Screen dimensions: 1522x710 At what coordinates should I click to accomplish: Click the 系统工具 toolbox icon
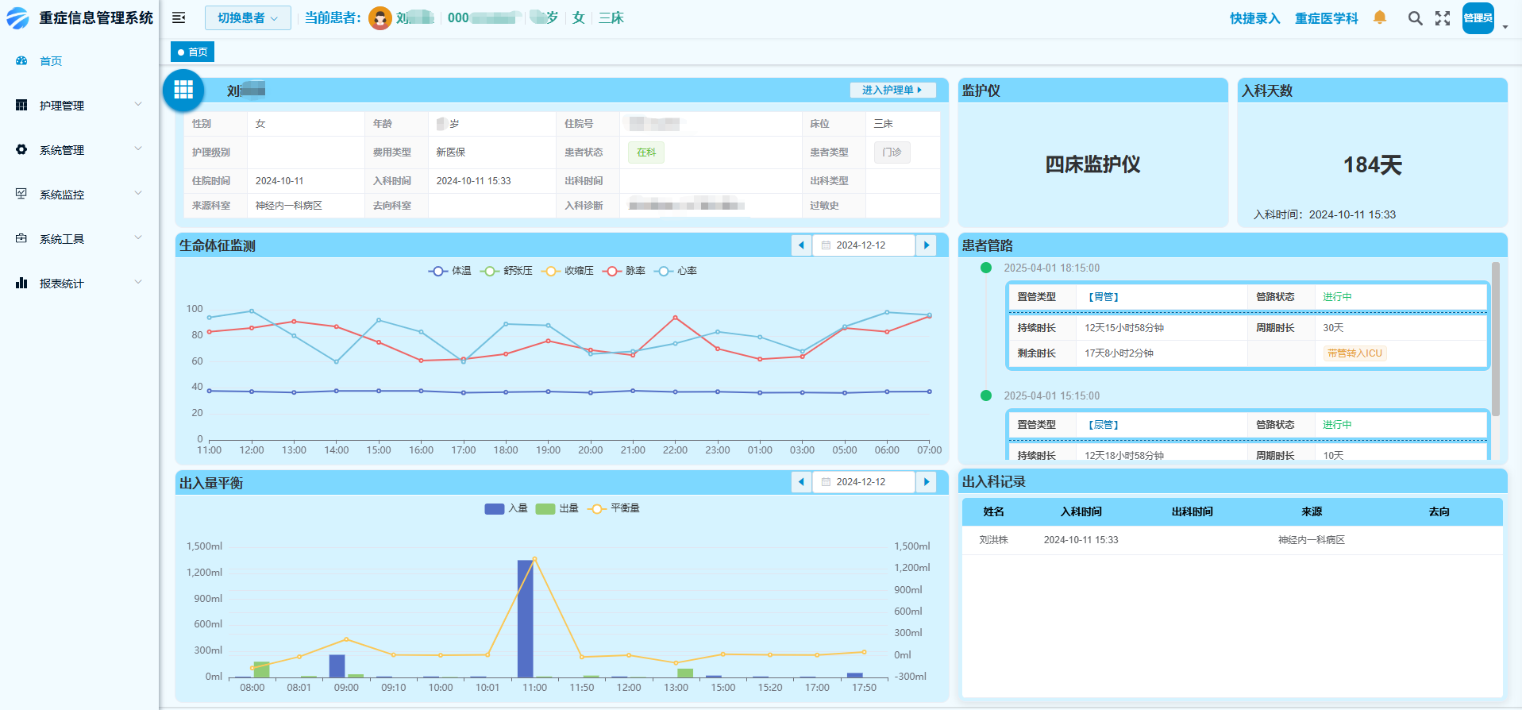[x=21, y=238]
